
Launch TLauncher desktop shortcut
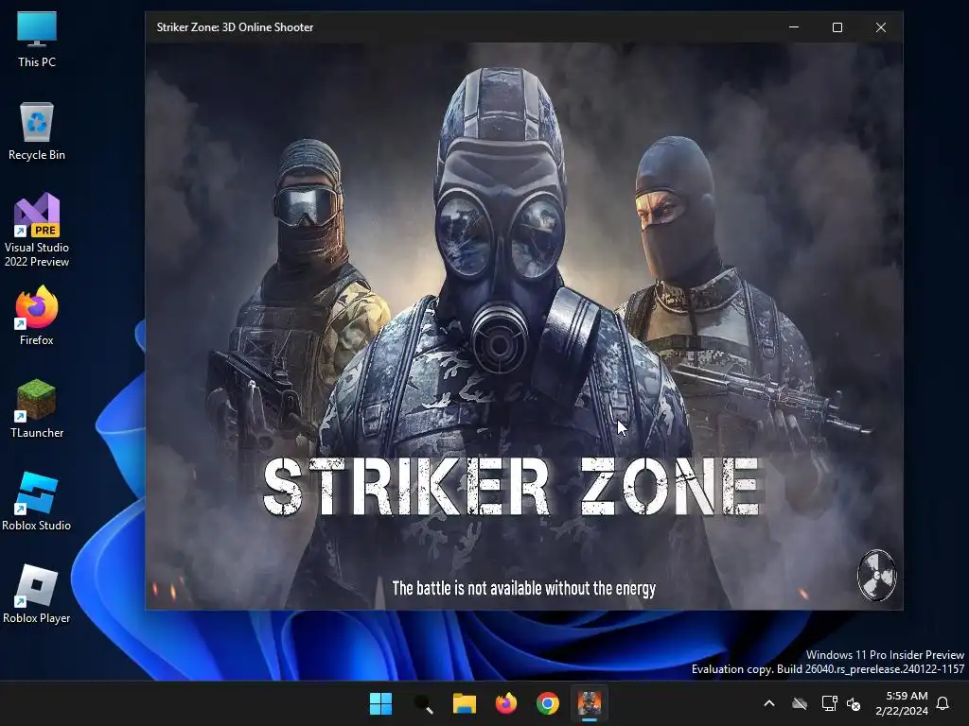[x=37, y=408]
